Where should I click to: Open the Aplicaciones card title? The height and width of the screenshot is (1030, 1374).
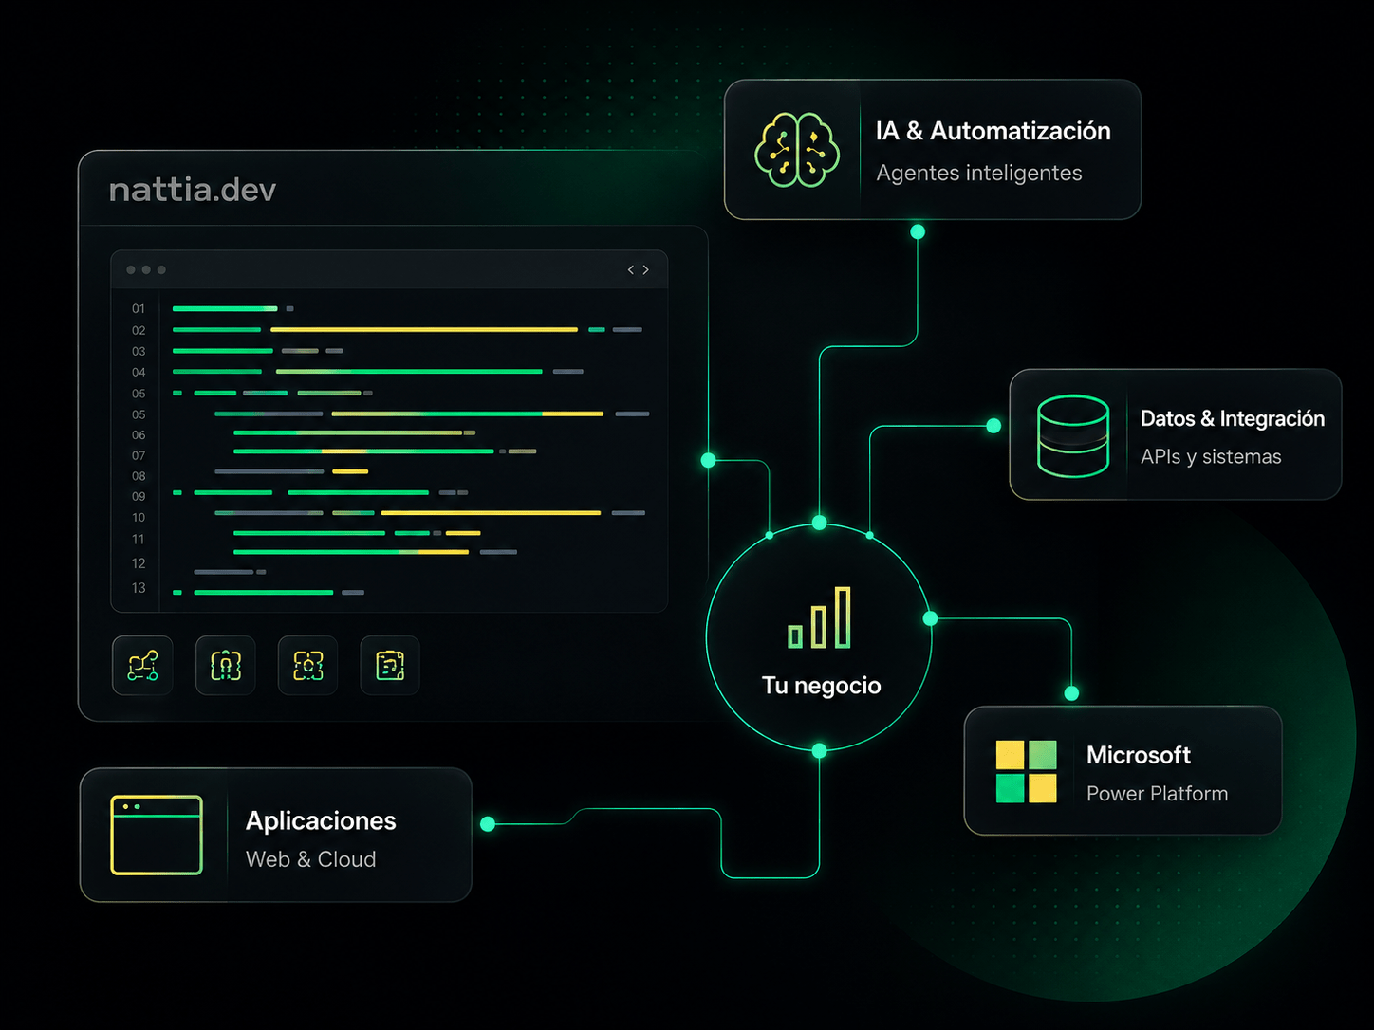[x=321, y=820]
